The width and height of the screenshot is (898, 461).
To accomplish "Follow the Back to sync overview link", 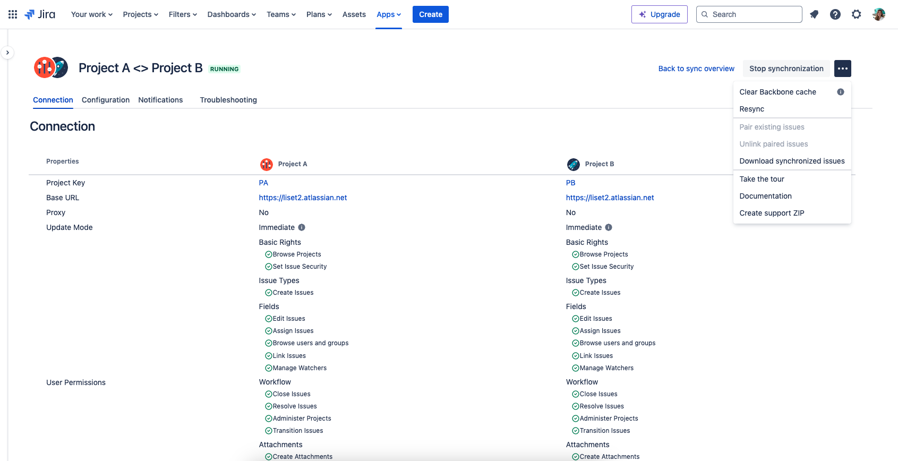I will (696, 69).
